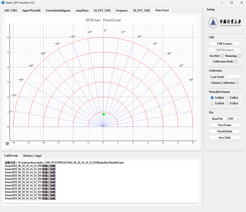Open the Distance / Angel tab

pos(32,156)
